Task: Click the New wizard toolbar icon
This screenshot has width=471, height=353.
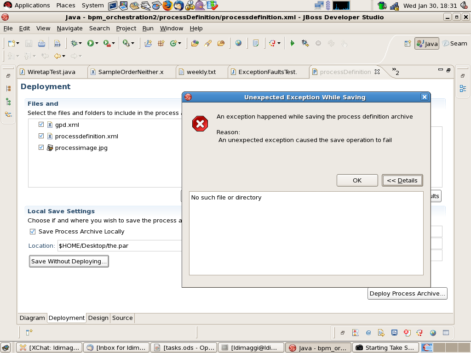Action: (x=11, y=44)
